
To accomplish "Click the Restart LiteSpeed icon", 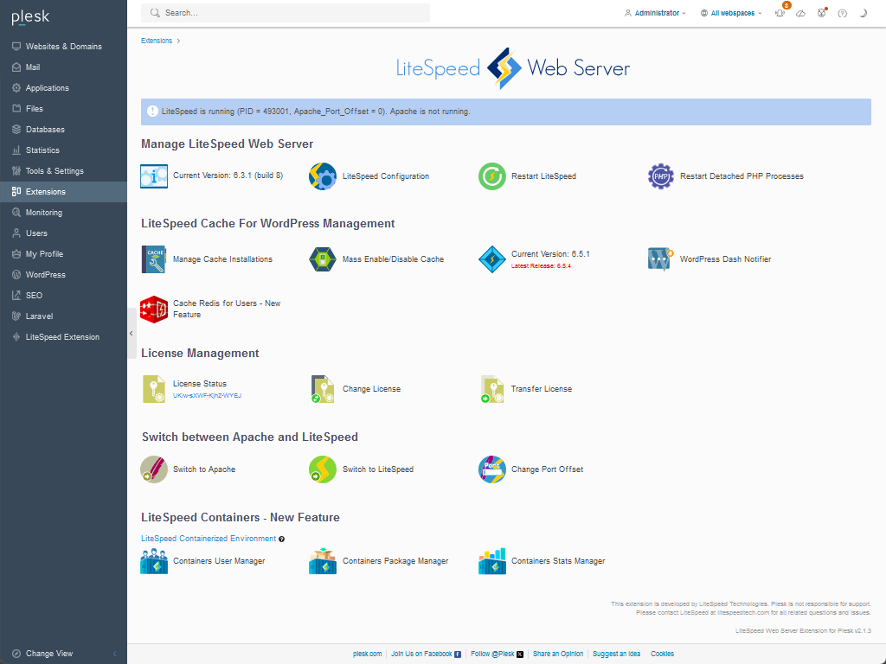I will click(491, 176).
